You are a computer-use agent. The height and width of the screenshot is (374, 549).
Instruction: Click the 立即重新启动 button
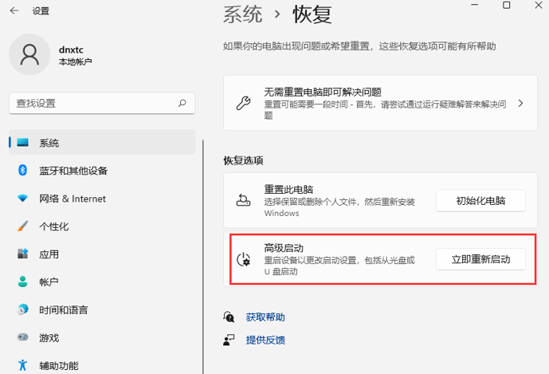(x=480, y=259)
